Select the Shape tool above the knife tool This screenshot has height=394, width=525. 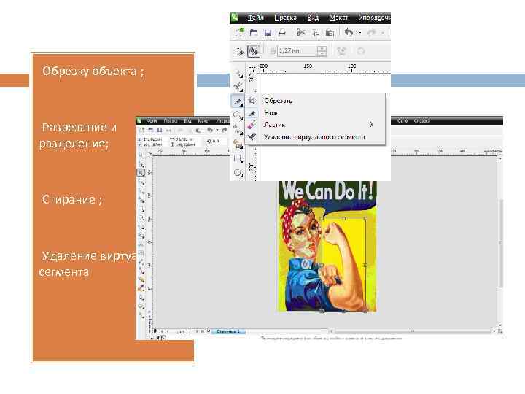238,86
